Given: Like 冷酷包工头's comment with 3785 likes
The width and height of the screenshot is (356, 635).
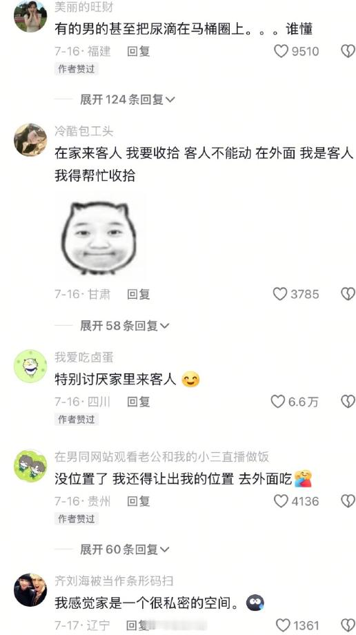Looking at the screenshot, I should (280, 293).
